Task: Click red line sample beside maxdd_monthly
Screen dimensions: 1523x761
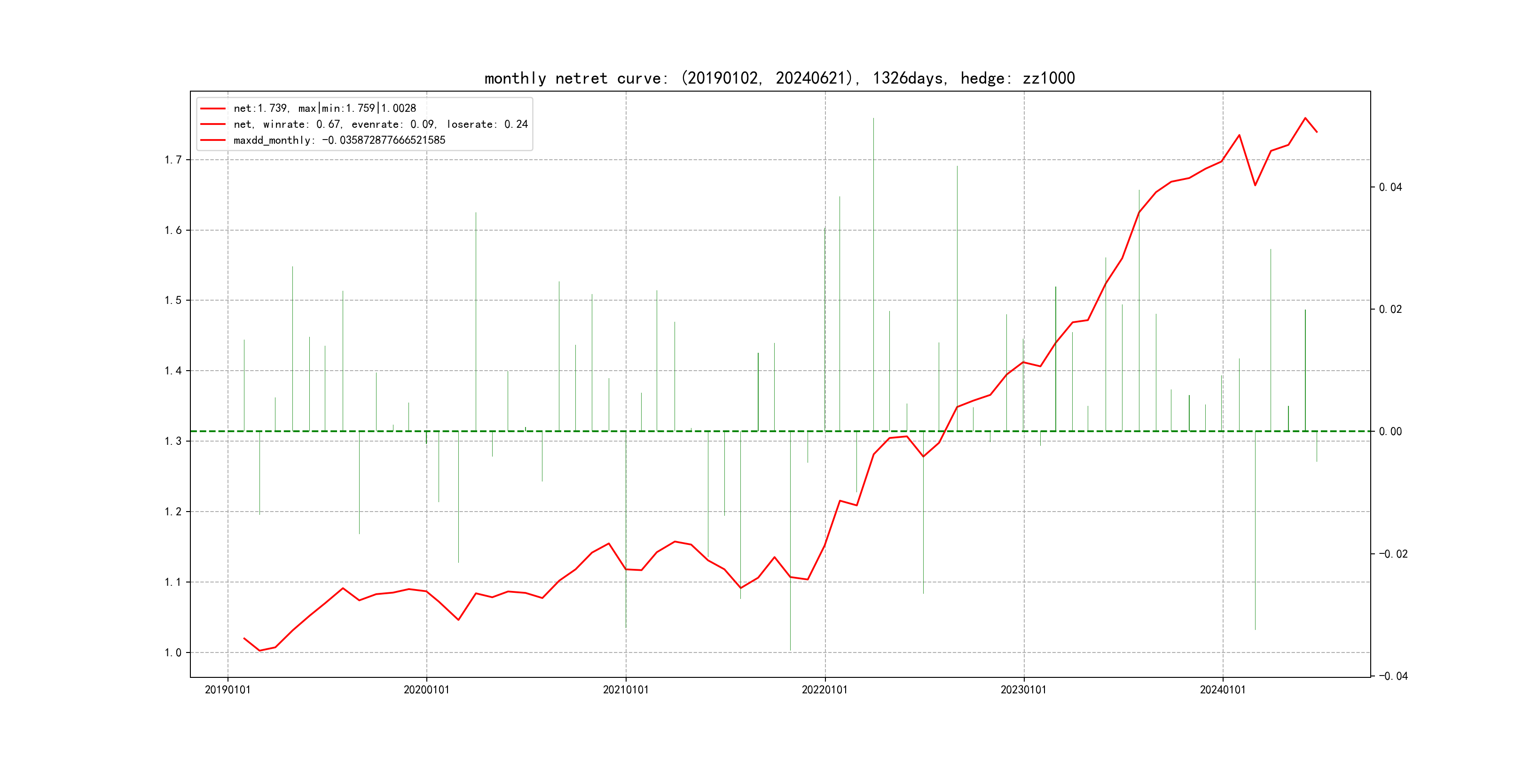Action: (x=213, y=140)
